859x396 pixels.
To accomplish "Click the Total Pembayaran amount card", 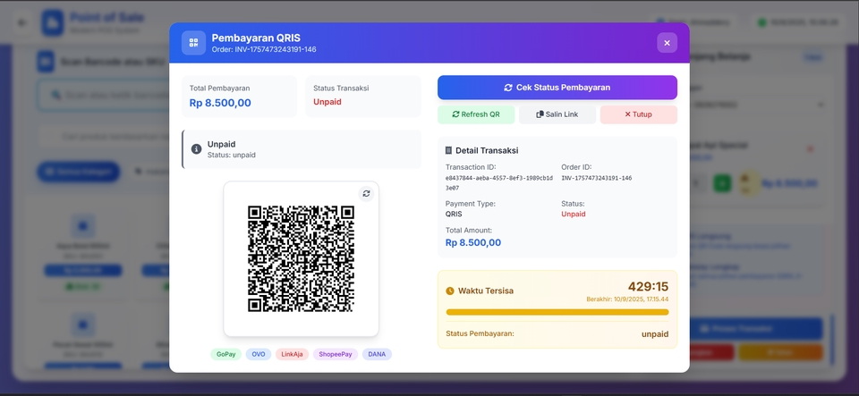I will pos(239,97).
